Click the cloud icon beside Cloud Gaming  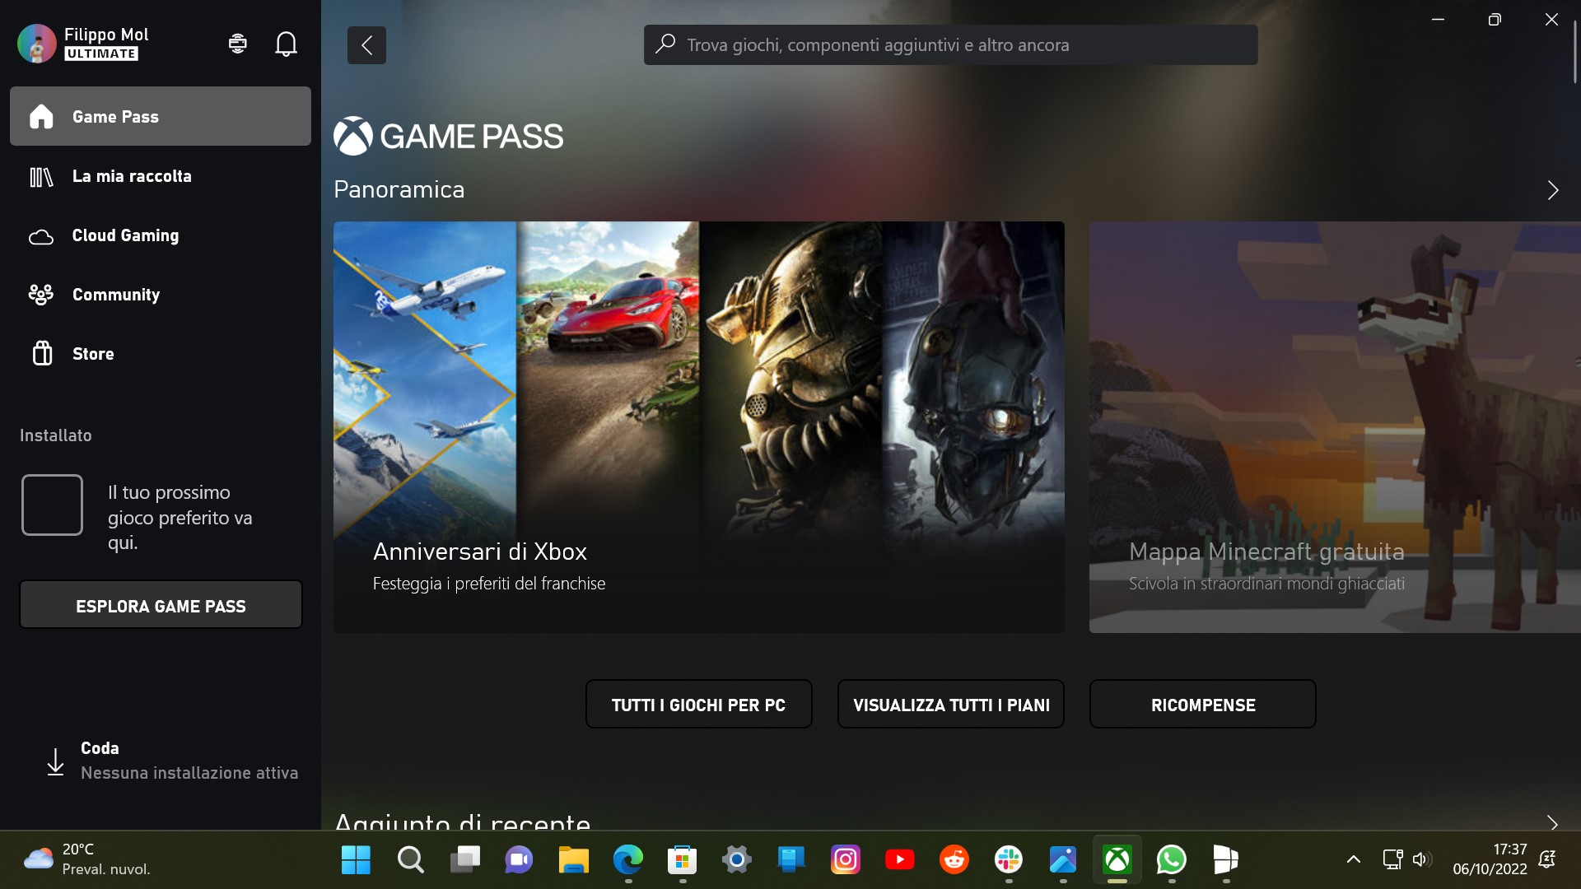41,237
